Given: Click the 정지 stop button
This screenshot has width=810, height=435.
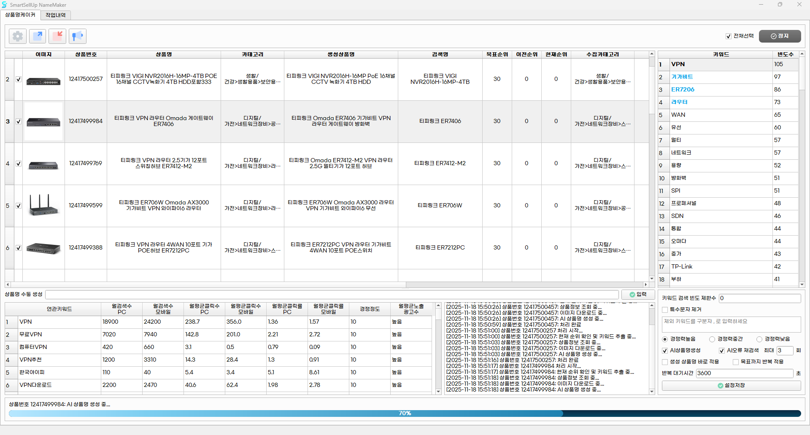Looking at the screenshot, I should [x=779, y=36].
